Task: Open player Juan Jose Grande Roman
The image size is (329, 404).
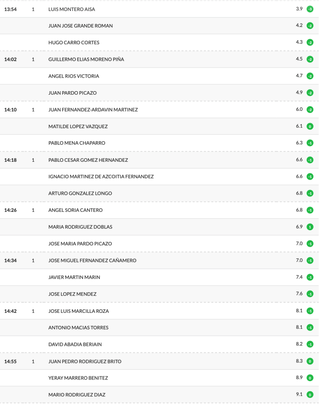Action: coord(80,26)
